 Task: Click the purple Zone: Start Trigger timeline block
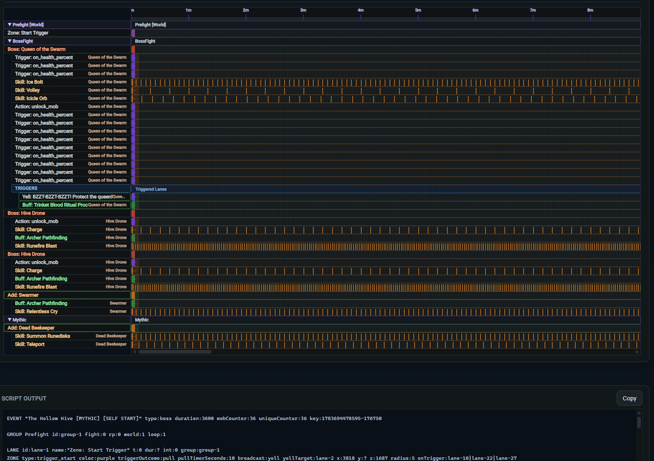pos(133,33)
